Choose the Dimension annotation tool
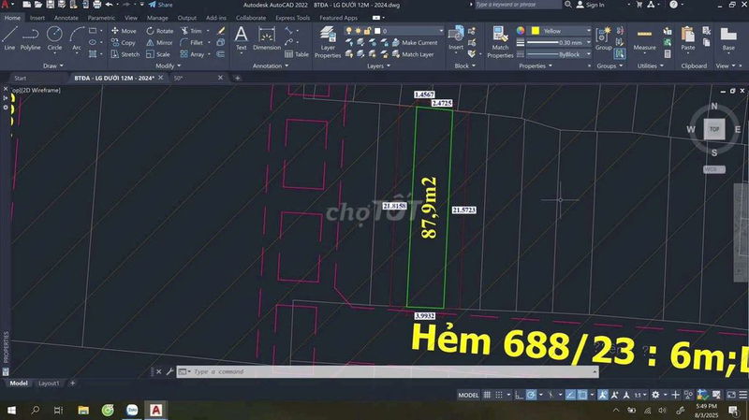Viewport: 749px width, 420px height. tap(266, 37)
